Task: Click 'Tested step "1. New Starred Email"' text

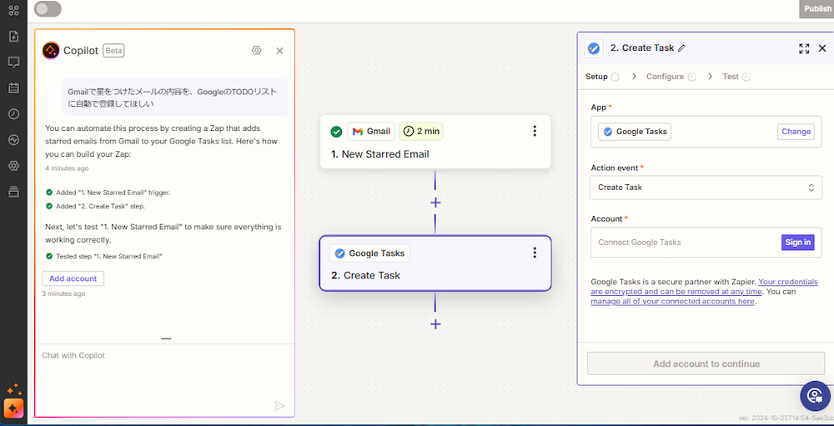Action: pos(109,256)
